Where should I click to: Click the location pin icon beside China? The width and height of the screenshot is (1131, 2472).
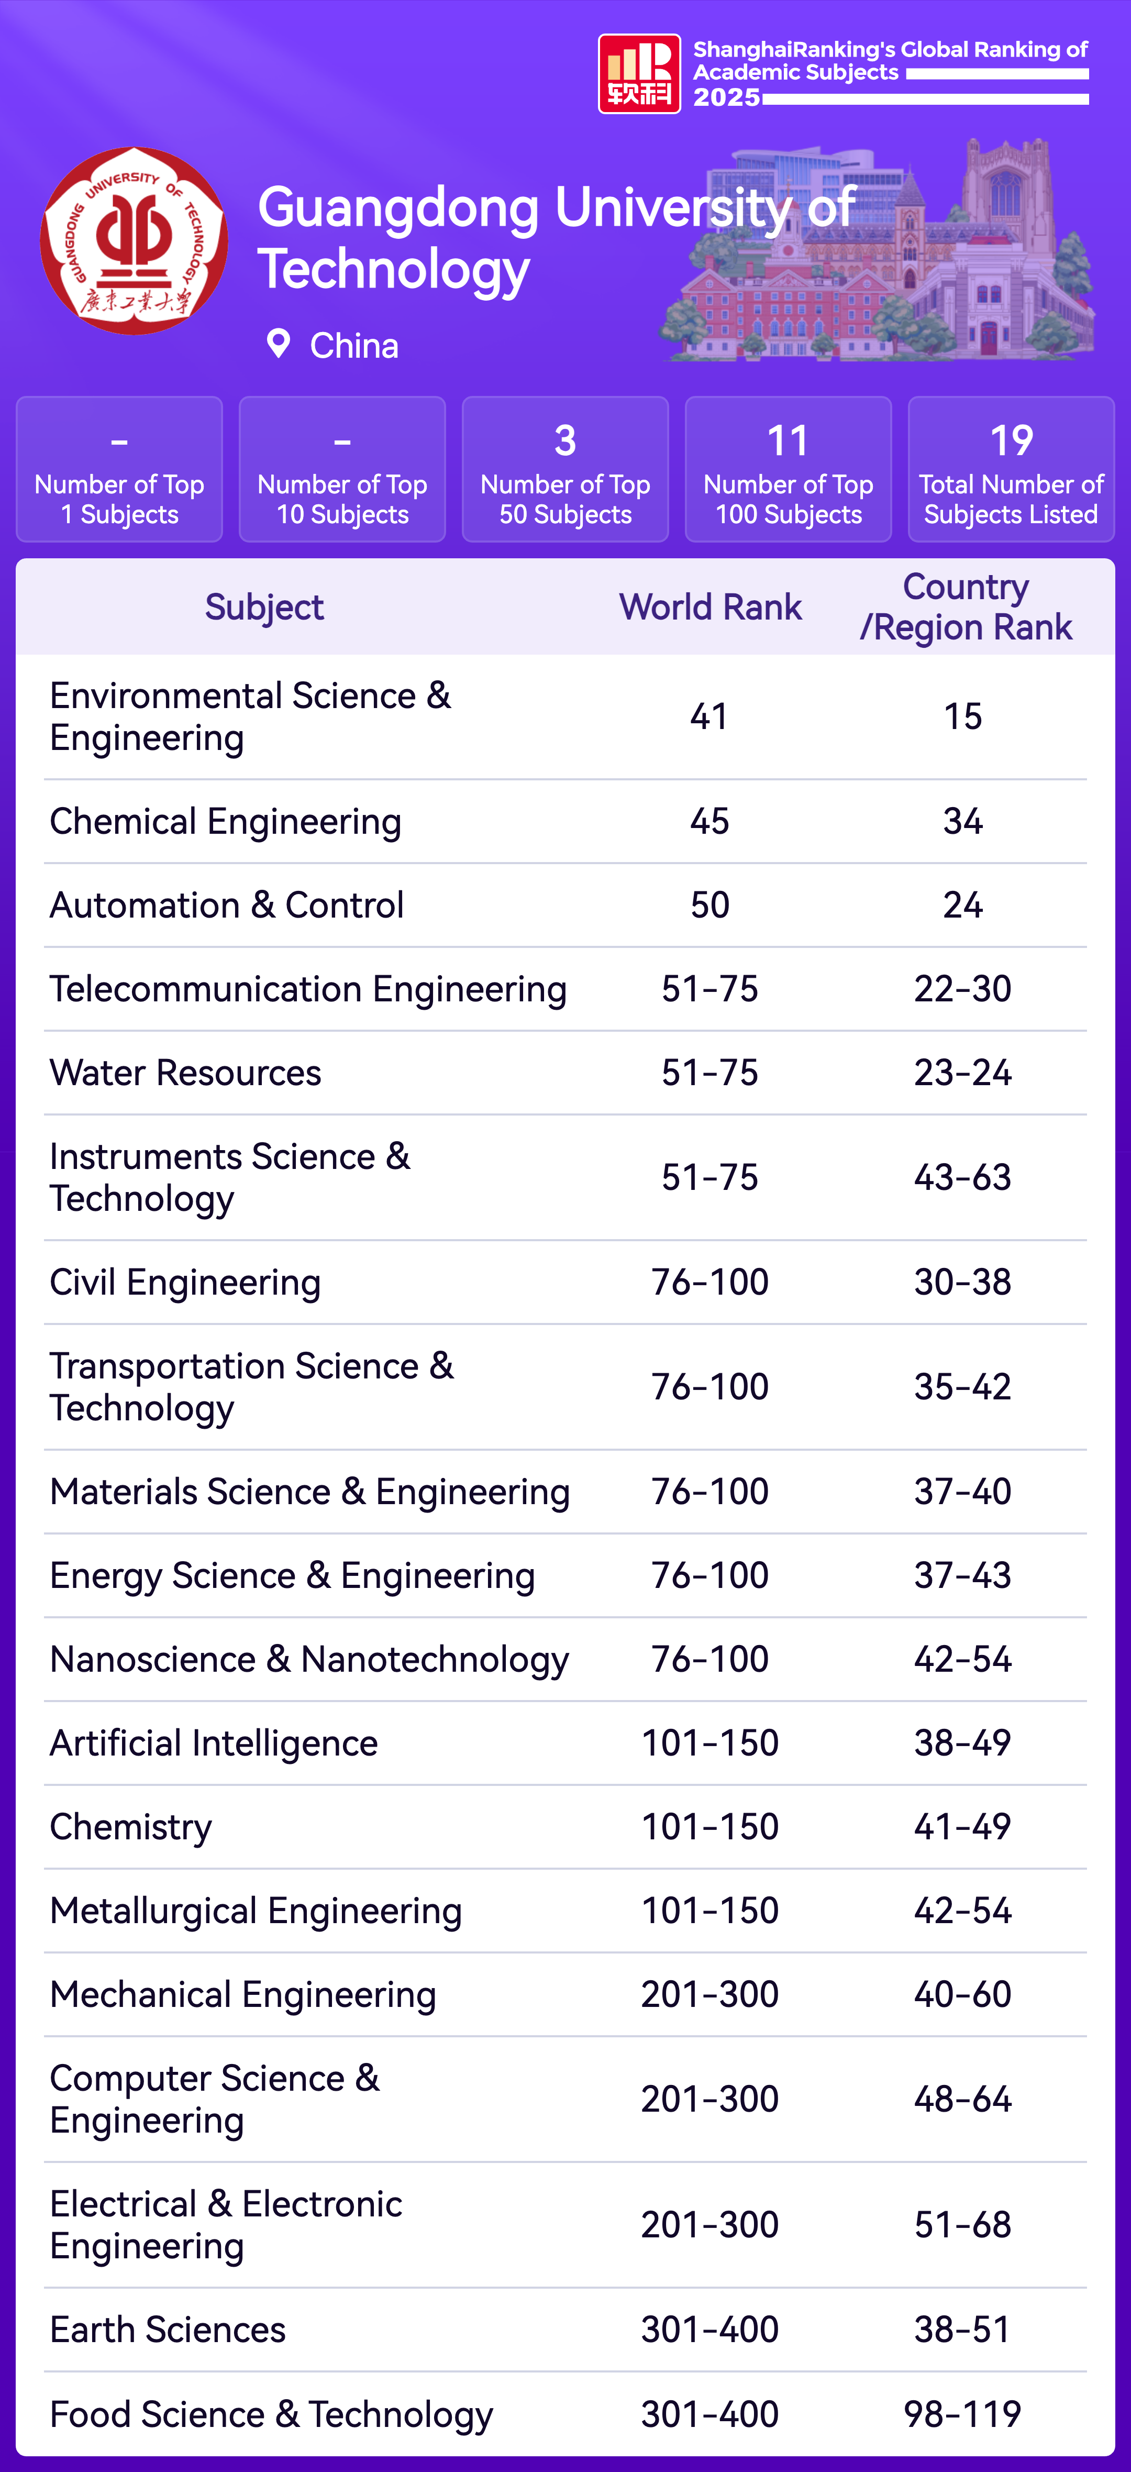(278, 344)
